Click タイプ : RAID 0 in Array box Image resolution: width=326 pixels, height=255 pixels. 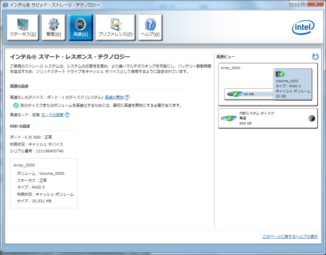(x=31, y=187)
